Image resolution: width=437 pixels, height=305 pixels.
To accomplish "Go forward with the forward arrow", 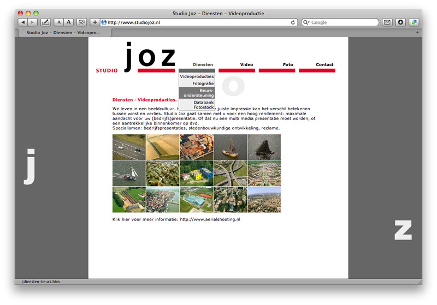I will click(x=32, y=22).
